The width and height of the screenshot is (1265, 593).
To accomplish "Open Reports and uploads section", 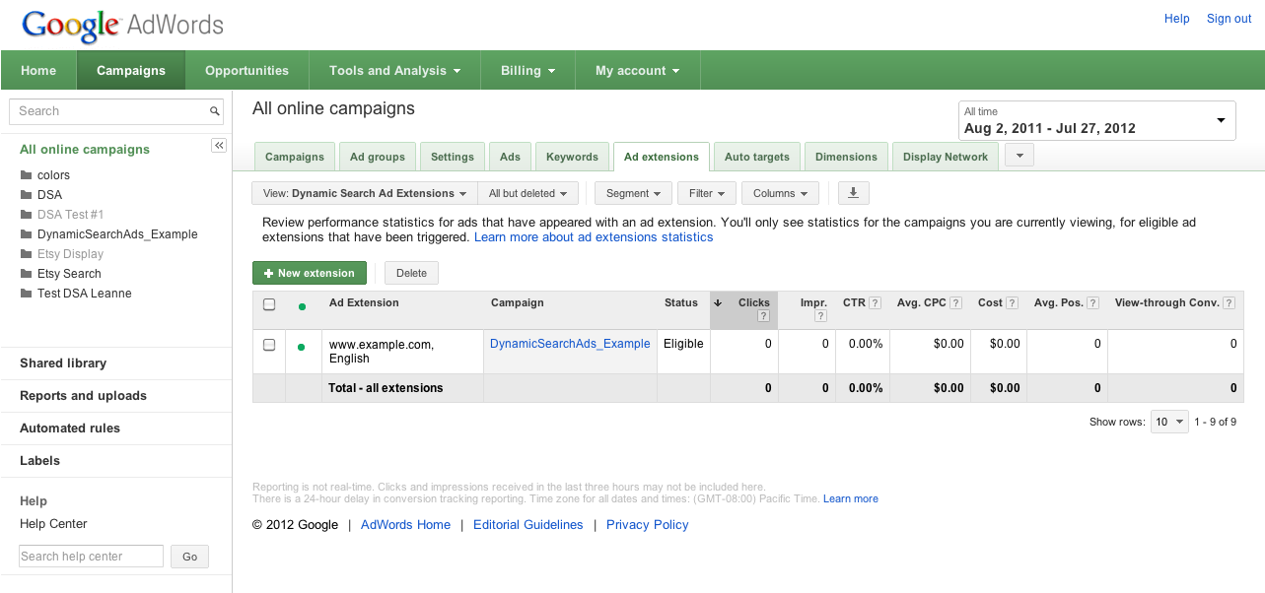I will 83,396.
